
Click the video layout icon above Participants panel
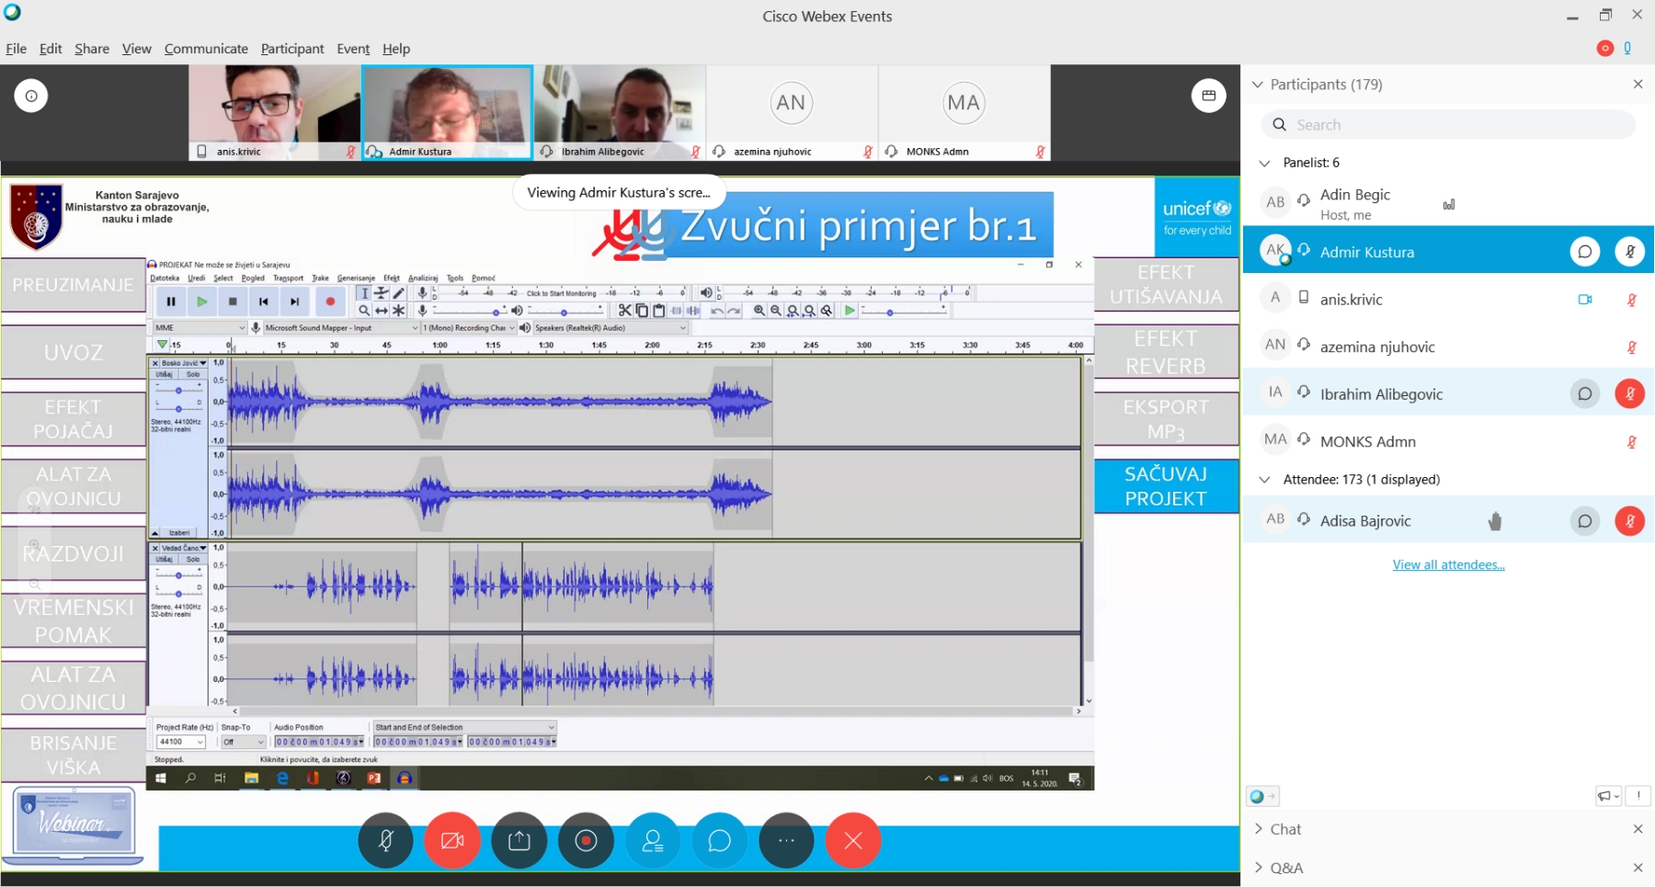click(1208, 96)
